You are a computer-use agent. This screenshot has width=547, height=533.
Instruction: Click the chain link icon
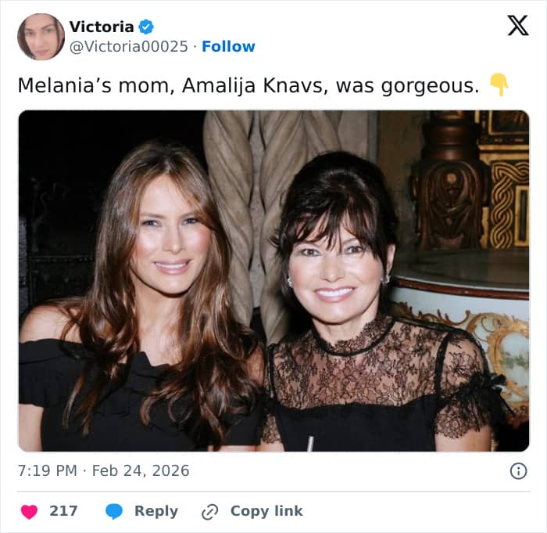[209, 511]
